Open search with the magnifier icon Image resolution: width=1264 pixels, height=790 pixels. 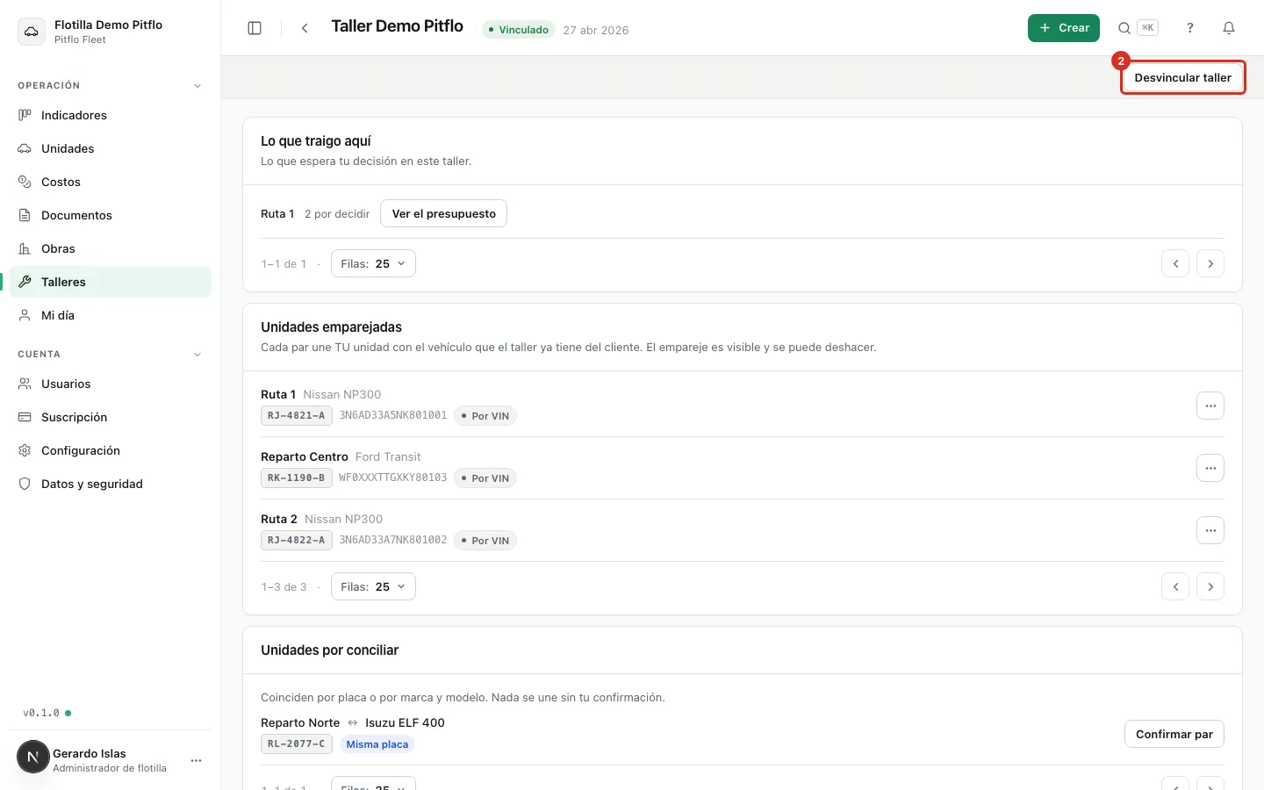(x=1124, y=28)
